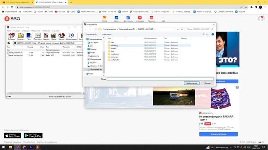Expand the address bar history dropdown in the dialog

(x=178, y=29)
